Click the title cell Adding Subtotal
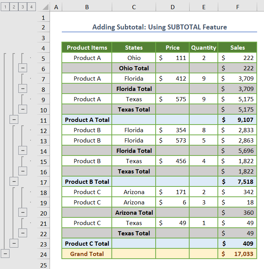The width and height of the screenshot is (264, 269). point(159,27)
